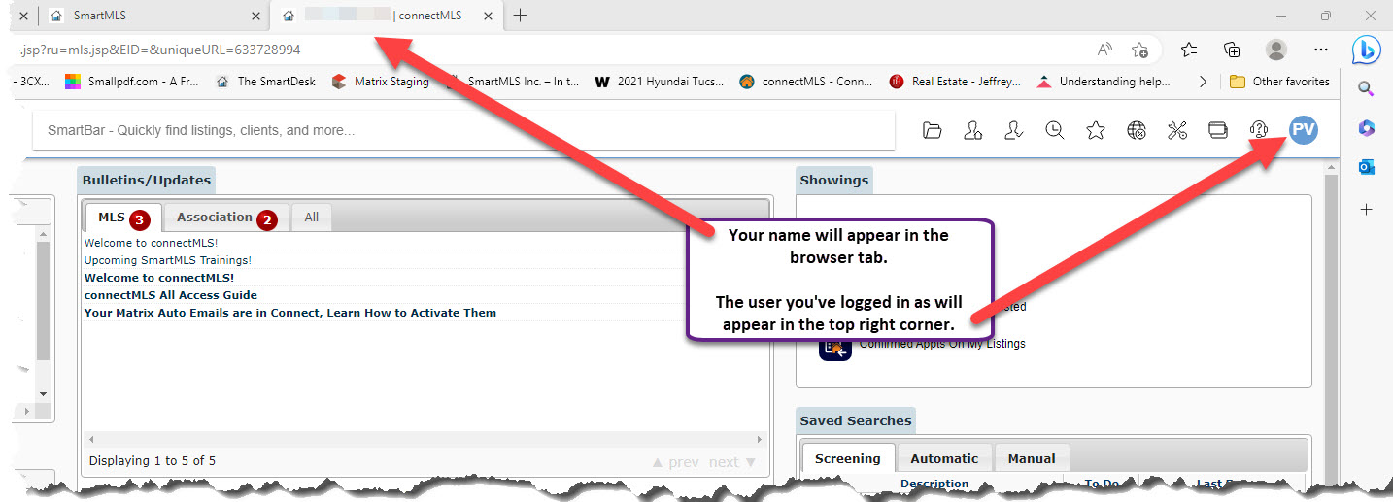Click the prev pagination link
This screenshot has height=502, width=1393.
[x=675, y=462]
